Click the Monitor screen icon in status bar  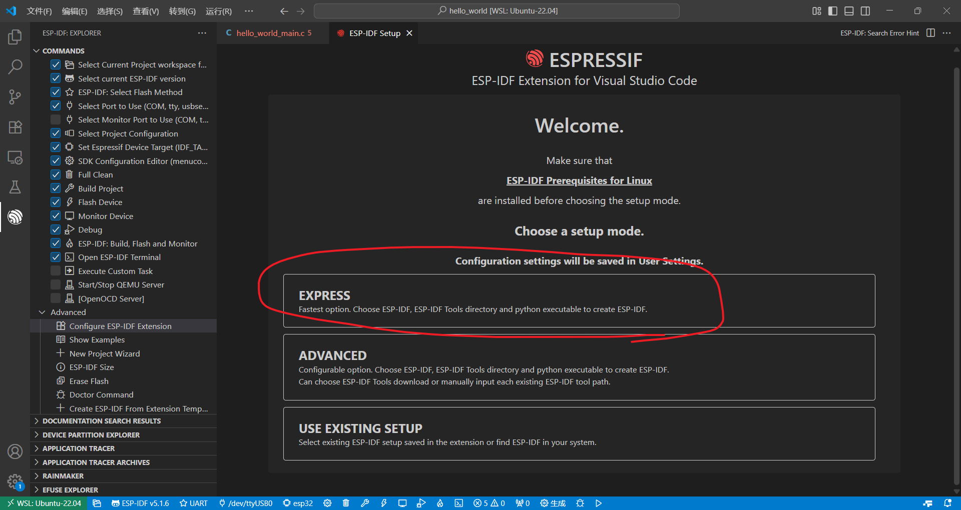(402, 503)
